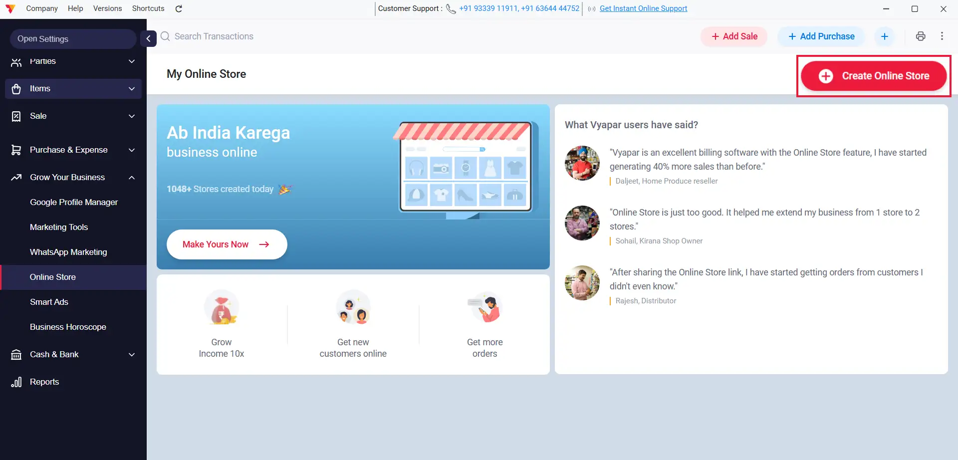The width and height of the screenshot is (958, 460).
Task: Open the Help menu
Action: click(x=75, y=8)
